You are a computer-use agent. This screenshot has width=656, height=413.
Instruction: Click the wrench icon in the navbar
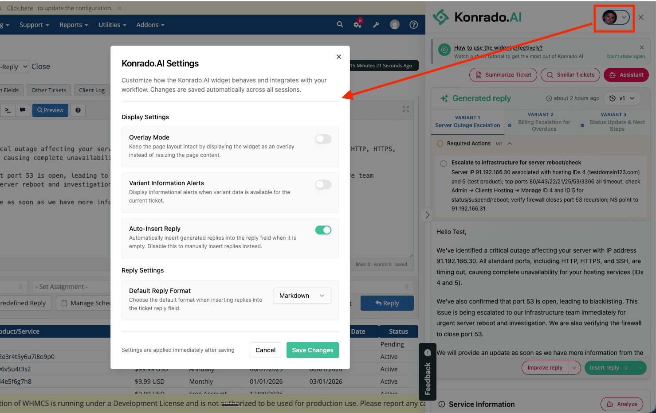[376, 25]
